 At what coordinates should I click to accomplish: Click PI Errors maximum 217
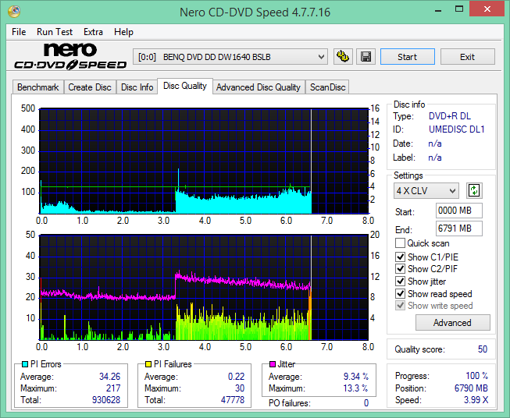click(x=113, y=388)
